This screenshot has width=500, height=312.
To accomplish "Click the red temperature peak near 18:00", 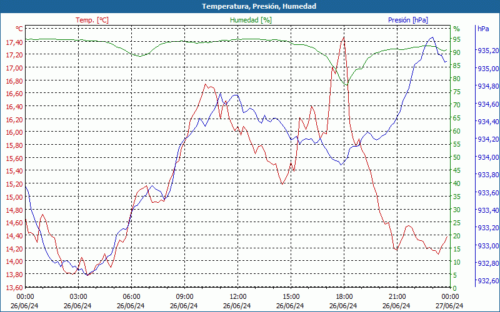I will (343, 37).
